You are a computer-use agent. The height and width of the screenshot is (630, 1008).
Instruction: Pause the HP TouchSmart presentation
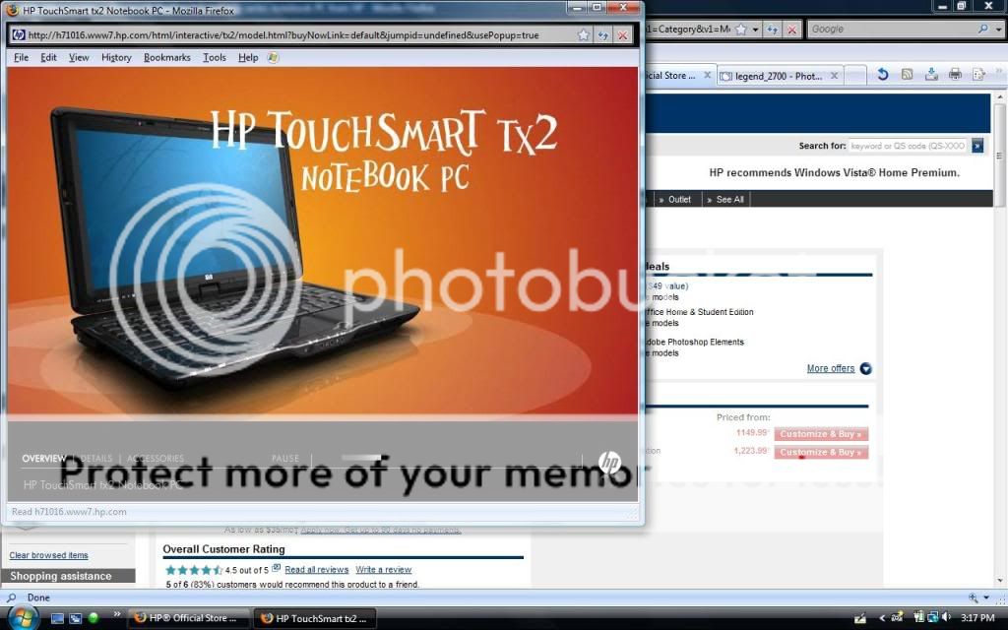pos(285,459)
